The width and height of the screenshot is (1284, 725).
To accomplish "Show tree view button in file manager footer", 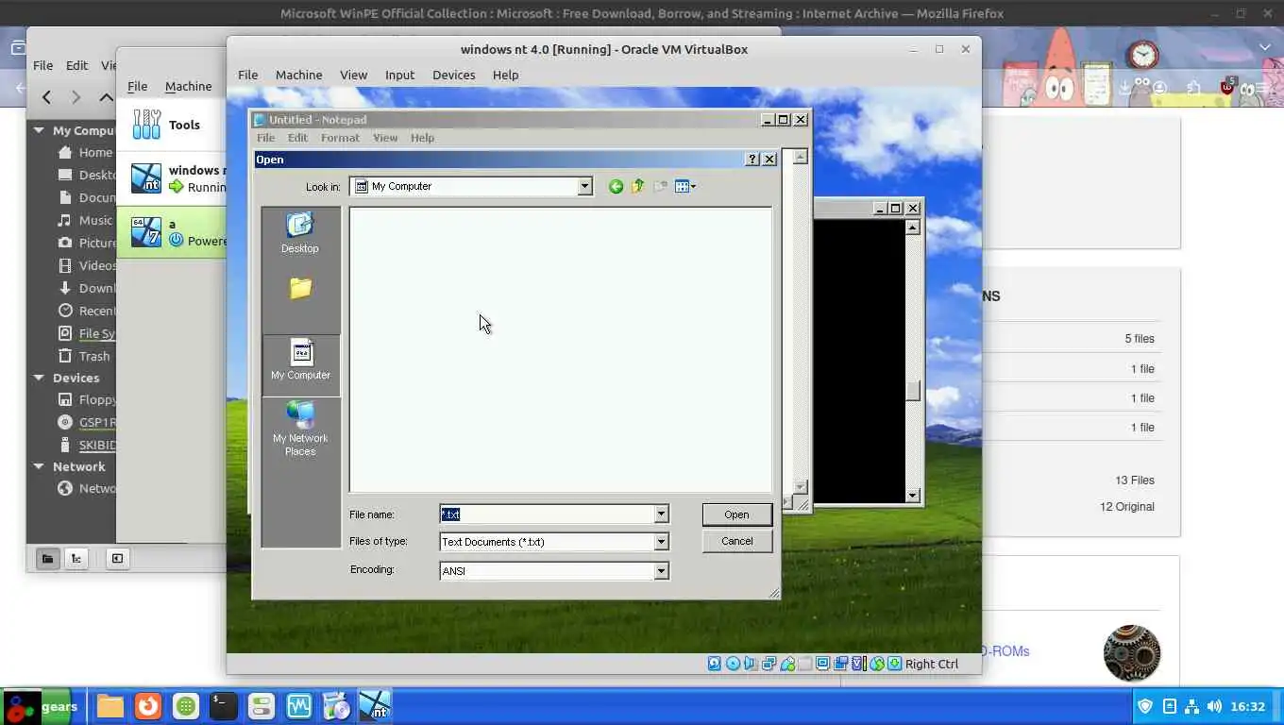I will pyautogui.click(x=76, y=558).
